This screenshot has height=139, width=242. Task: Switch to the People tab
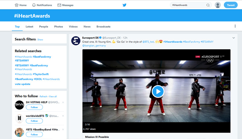tap(44, 27)
